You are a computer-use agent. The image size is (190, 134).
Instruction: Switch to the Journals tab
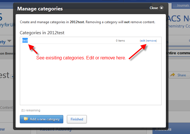tap(183, 5)
